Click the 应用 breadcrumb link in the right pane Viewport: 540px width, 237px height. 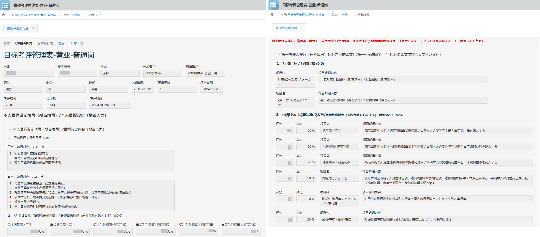302,15
